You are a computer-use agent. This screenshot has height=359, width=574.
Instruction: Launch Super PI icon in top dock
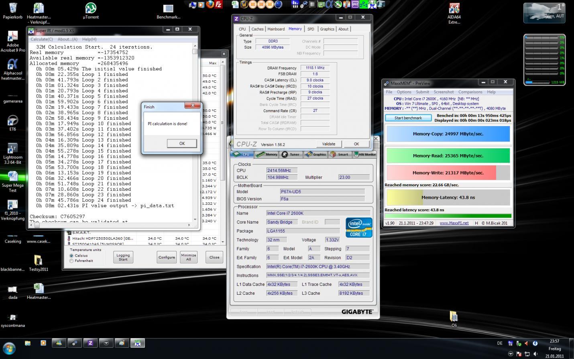coord(372,4)
